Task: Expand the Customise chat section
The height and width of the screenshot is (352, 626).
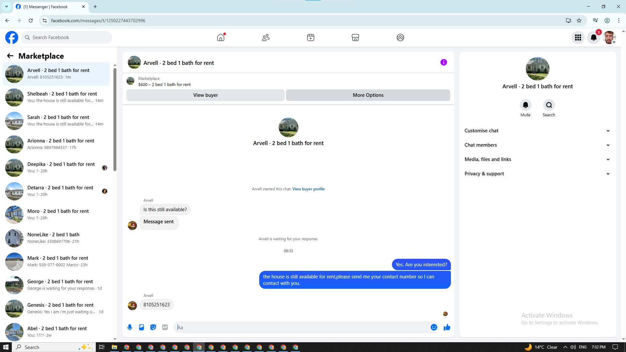Action: (537, 131)
